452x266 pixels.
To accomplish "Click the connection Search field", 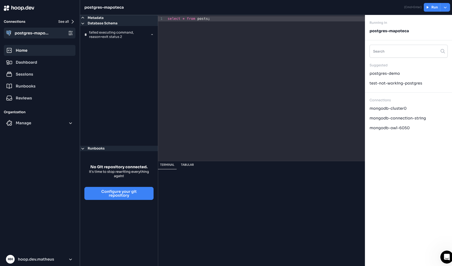I will coord(404,51).
